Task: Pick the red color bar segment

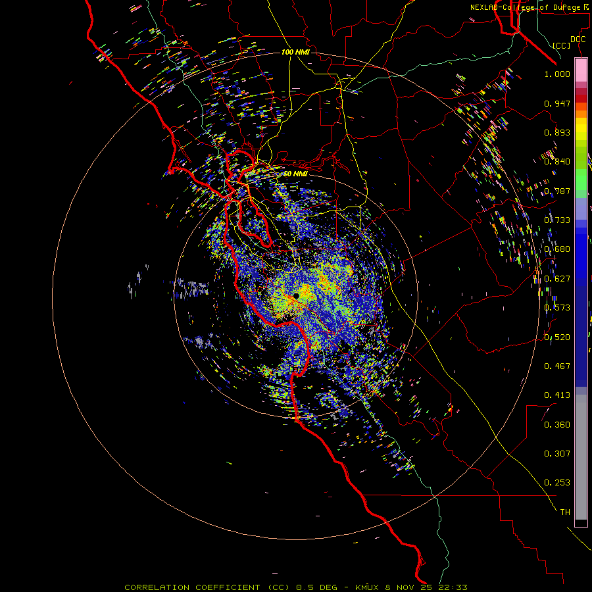Action: tap(581, 99)
